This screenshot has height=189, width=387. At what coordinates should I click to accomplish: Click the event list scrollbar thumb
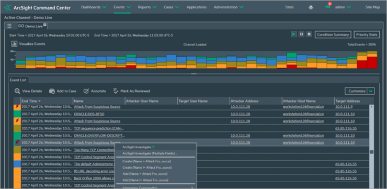coord(371,152)
